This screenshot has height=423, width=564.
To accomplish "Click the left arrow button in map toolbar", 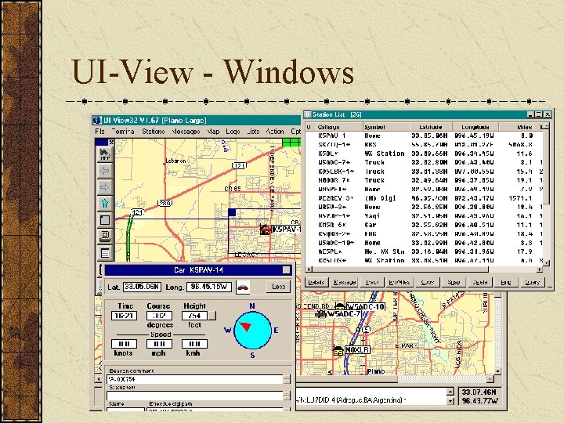I will click(105, 171).
